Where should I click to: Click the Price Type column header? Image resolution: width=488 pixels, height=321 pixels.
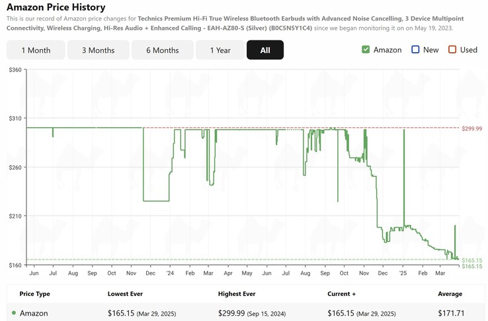pos(34,294)
